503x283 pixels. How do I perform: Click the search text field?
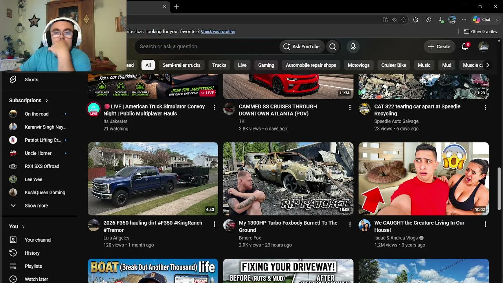click(207, 46)
